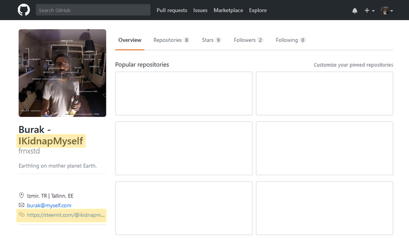Open the Following tab
Image resolution: width=409 pixels, height=240 pixels.
pyautogui.click(x=291, y=40)
